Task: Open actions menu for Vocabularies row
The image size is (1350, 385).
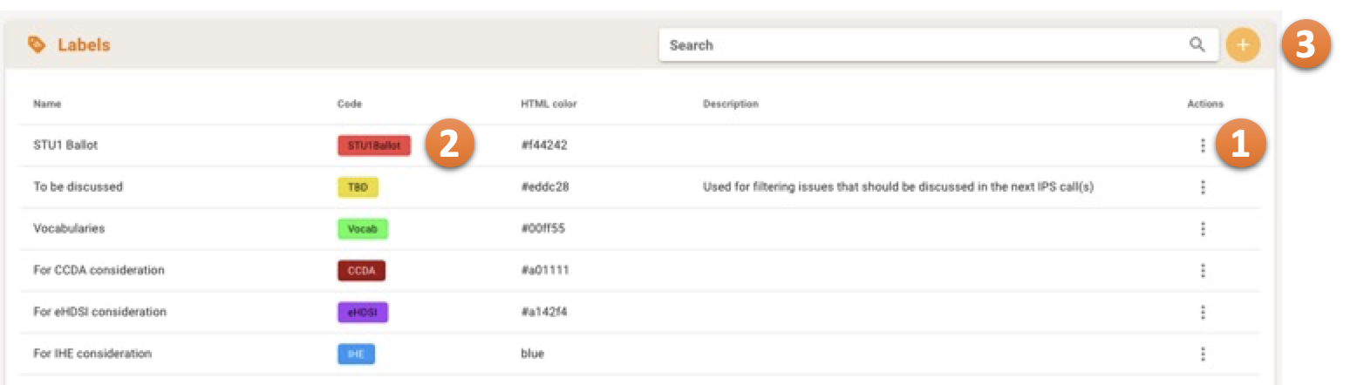Action: 1203,229
